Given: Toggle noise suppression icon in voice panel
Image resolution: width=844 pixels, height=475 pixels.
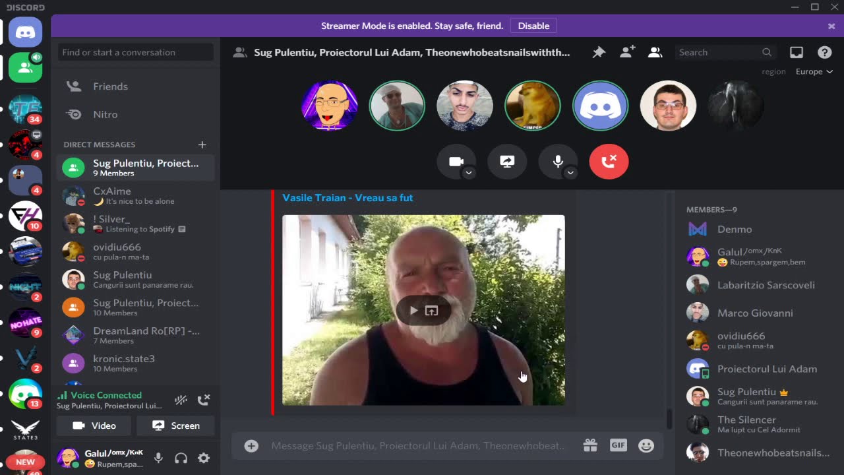Looking at the screenshot, I should 181,399.
